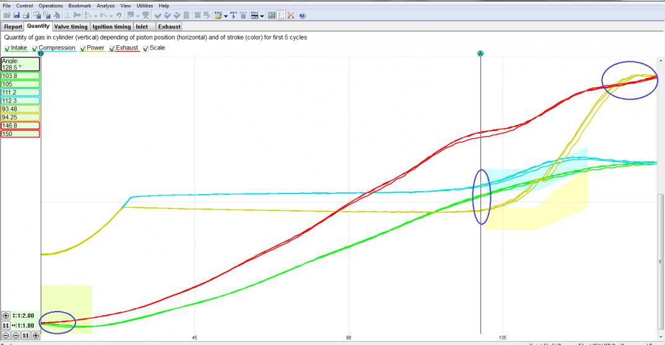665x345 pixels.
Task: Toggle the Compression stroke checkbox
Action: pos(35,48)
